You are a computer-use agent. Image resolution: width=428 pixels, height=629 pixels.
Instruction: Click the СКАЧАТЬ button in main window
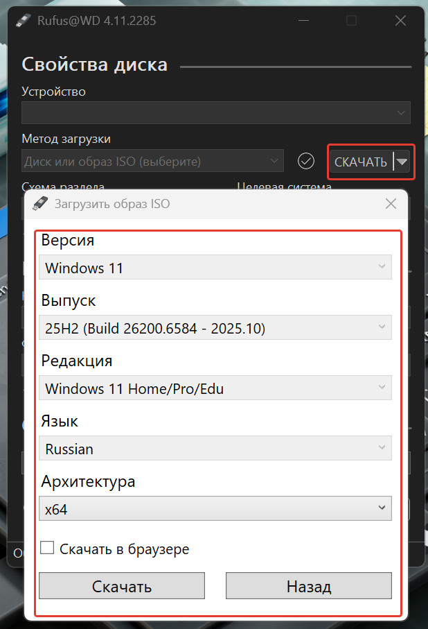coord(361,162)
